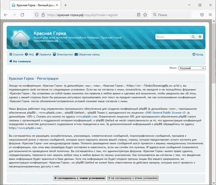Screen dimensions: 216x185
Task: Click the Вход login link
Action: (198, 54)
